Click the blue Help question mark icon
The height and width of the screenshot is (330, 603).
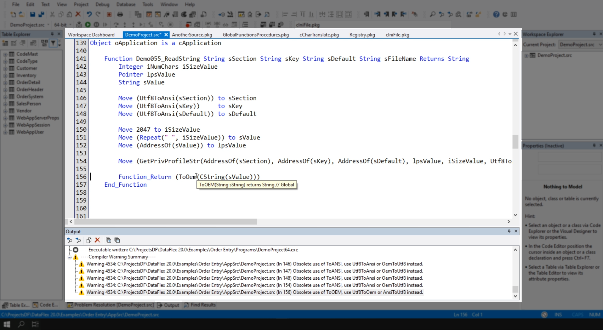click(x=496, y=14)
